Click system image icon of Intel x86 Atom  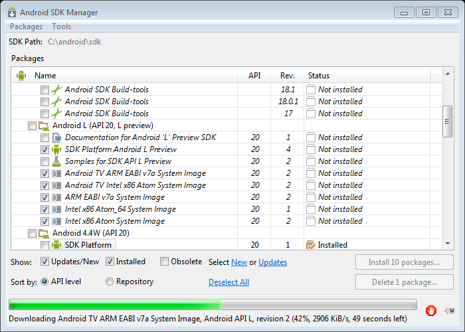click(x=56, y=221)
